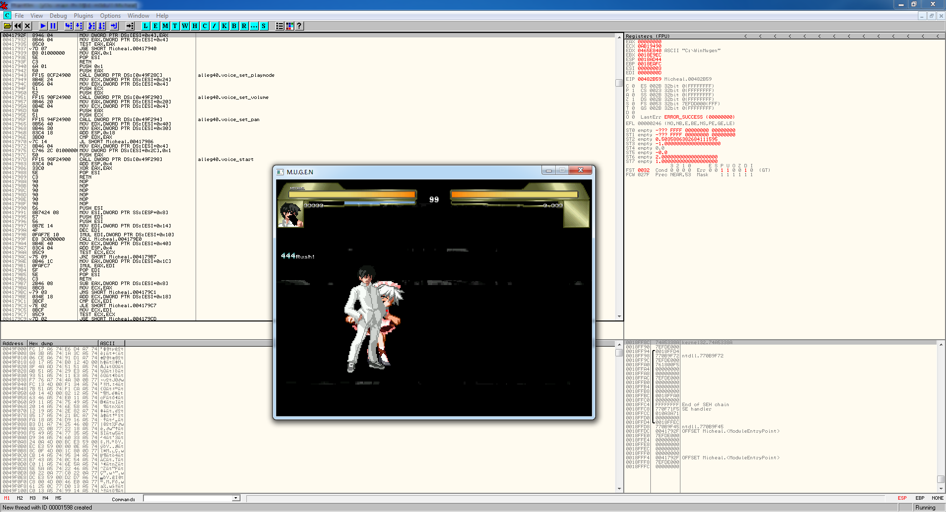The width and height of the screenshot is (946, 512).
Task: Focus the Command input field
Action: 188,498
